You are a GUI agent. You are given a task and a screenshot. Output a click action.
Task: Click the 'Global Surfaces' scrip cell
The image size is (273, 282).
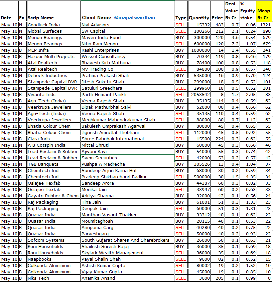click(54, 31)
